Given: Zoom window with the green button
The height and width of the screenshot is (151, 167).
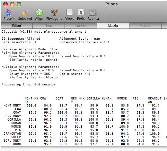Looking at the screenshot, I should (x=19, y=4).
